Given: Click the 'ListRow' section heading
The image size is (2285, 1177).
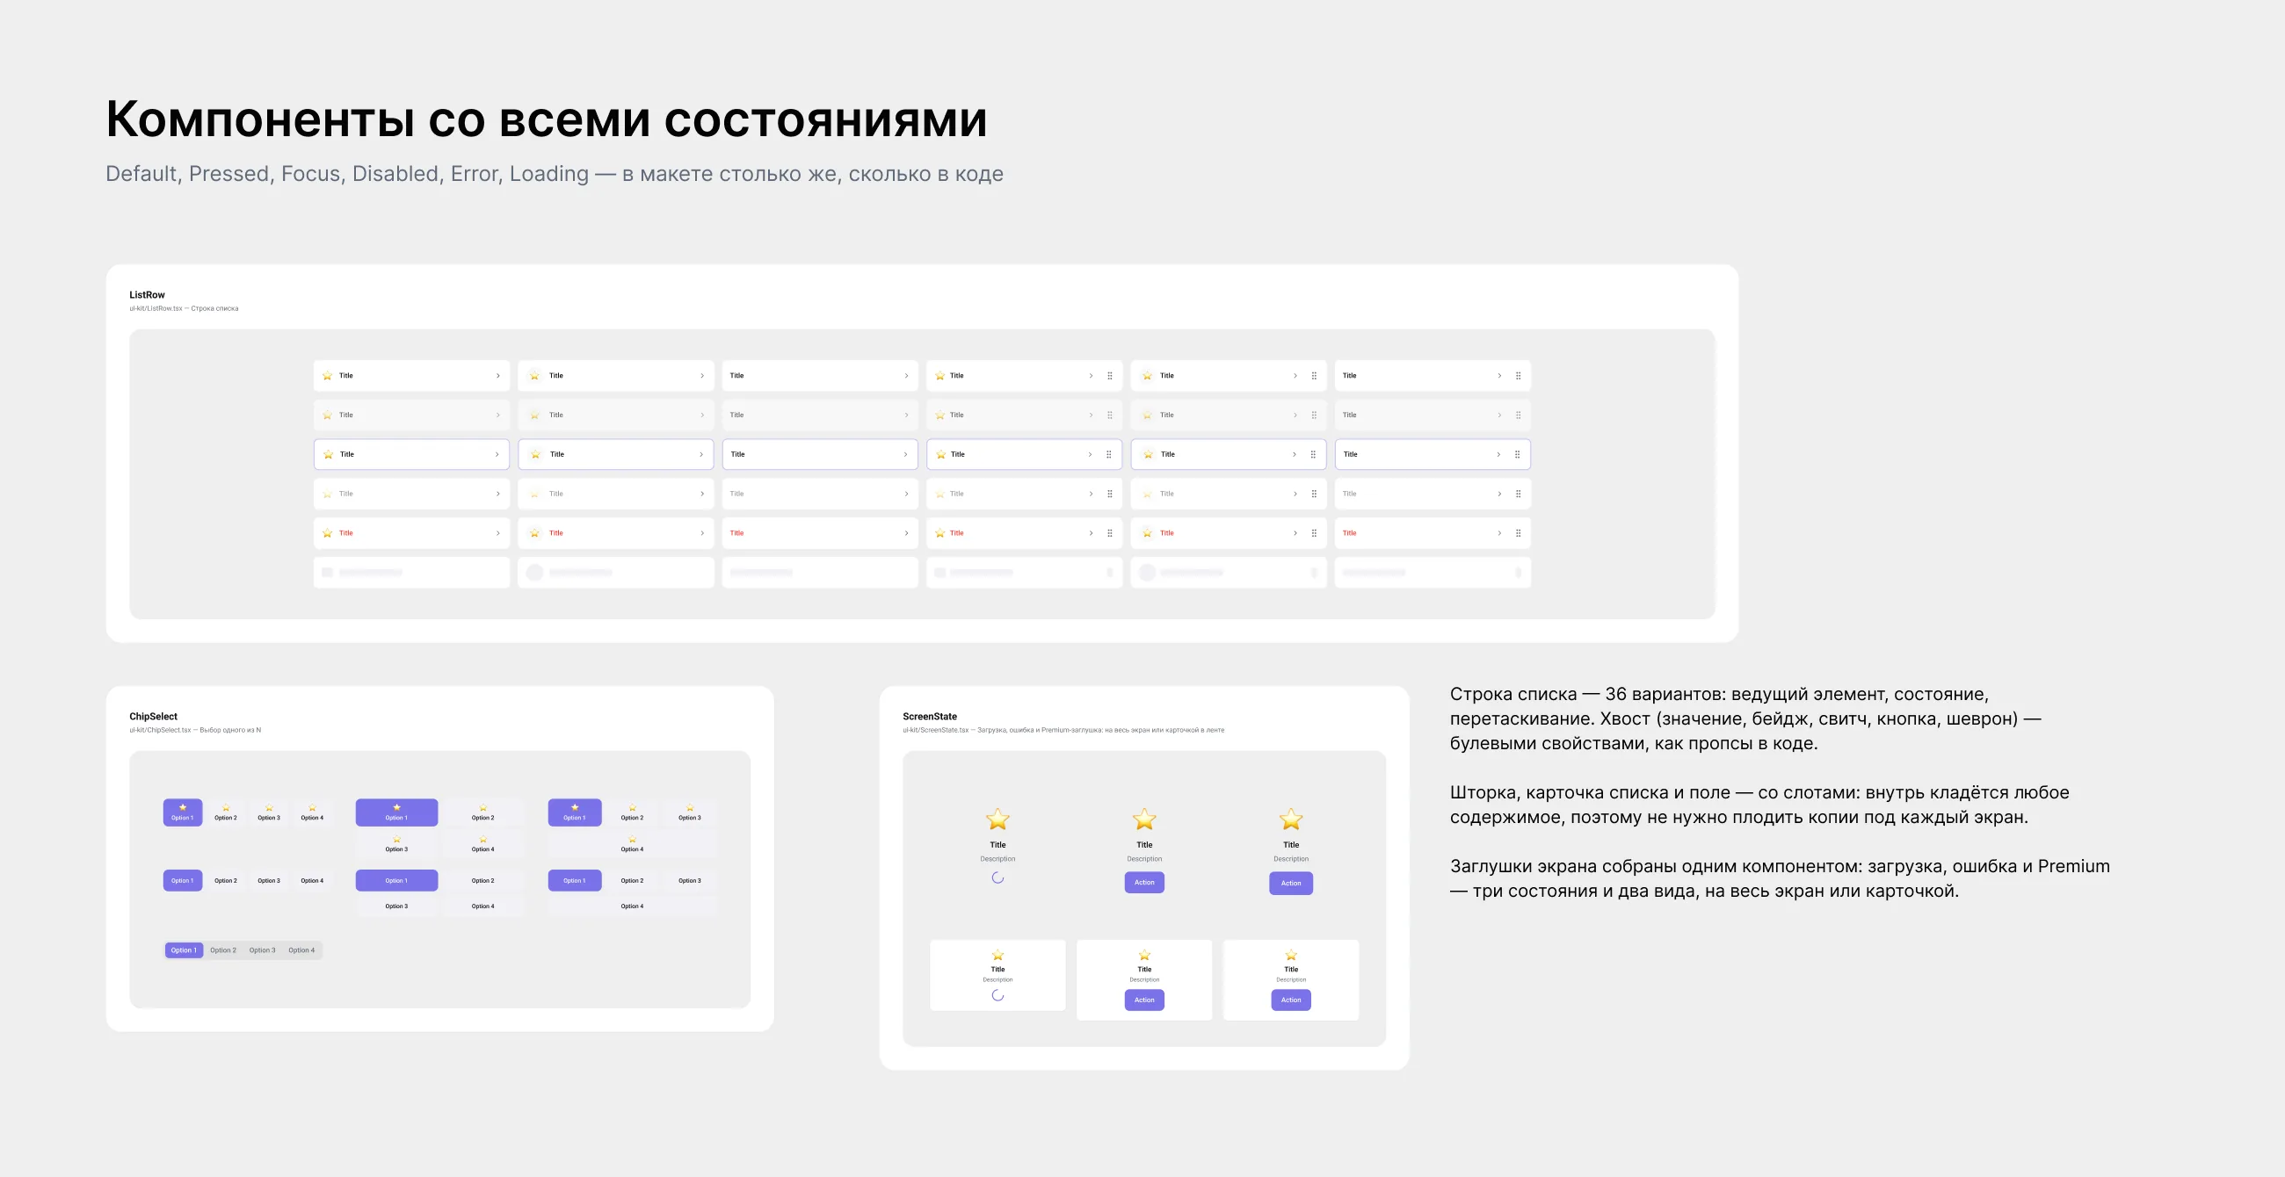Looking at the screenshot, I should click(148, 295).
